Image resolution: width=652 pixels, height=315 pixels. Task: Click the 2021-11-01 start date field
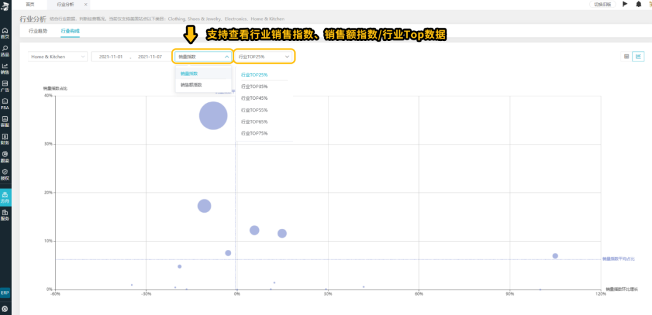tap(110, 57)
